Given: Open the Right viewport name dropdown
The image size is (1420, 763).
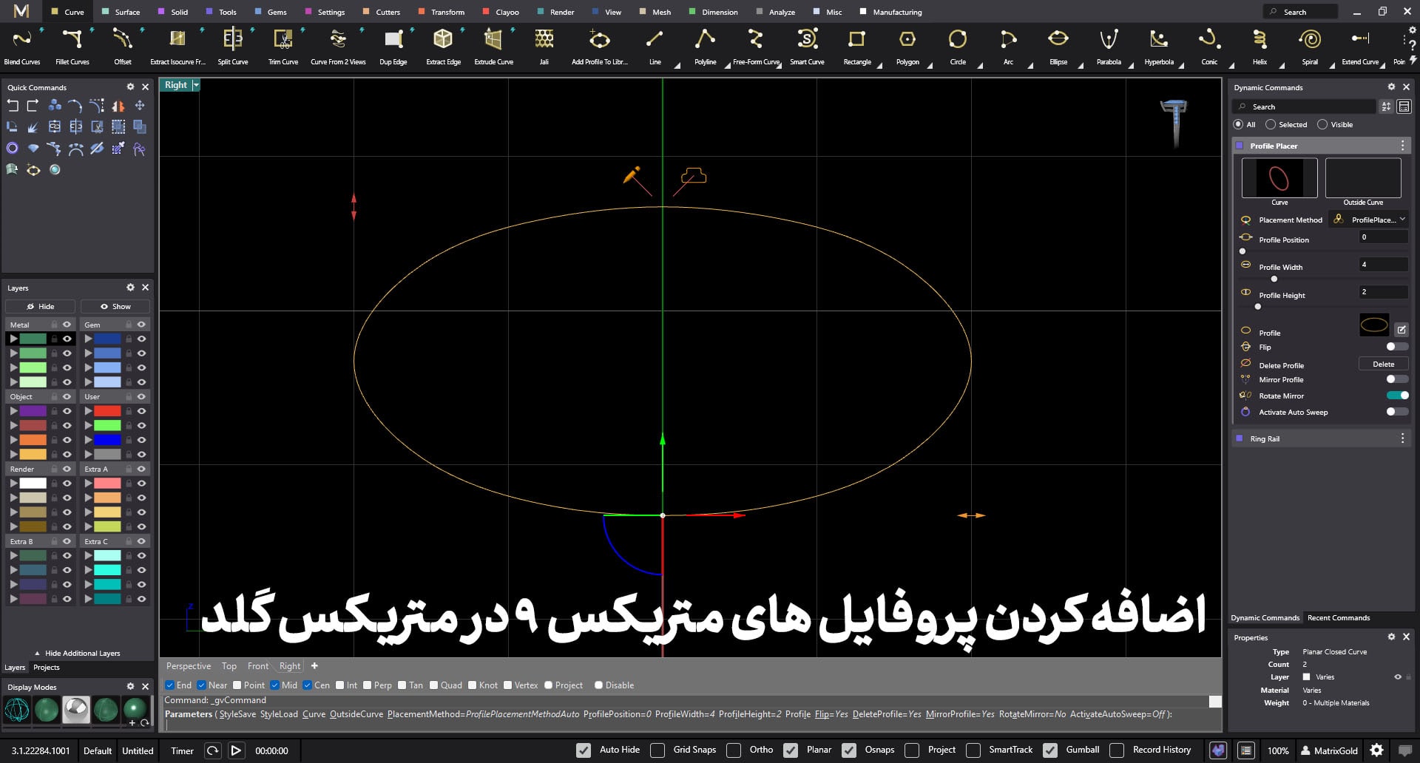Looking at the screenshot, I should (196, 85).
